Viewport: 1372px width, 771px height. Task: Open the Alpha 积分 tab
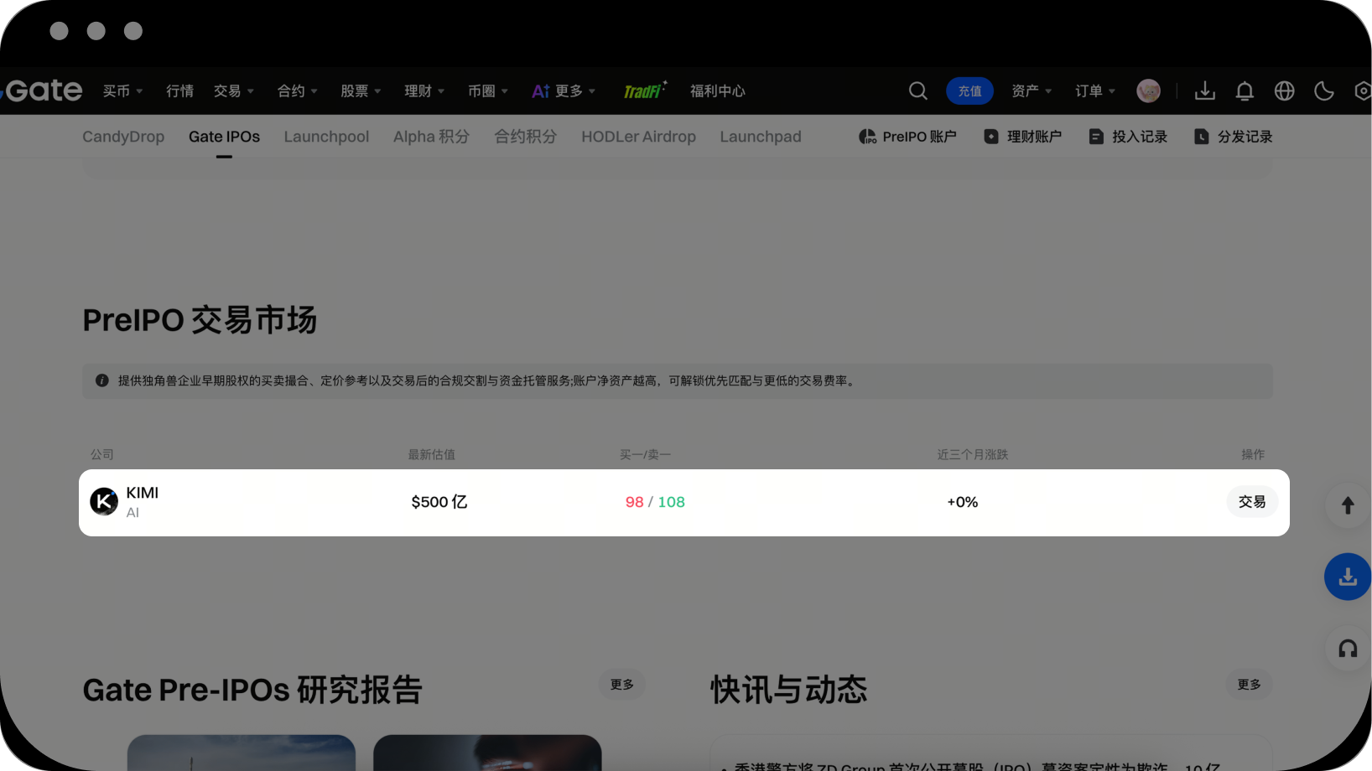(431, 137)
